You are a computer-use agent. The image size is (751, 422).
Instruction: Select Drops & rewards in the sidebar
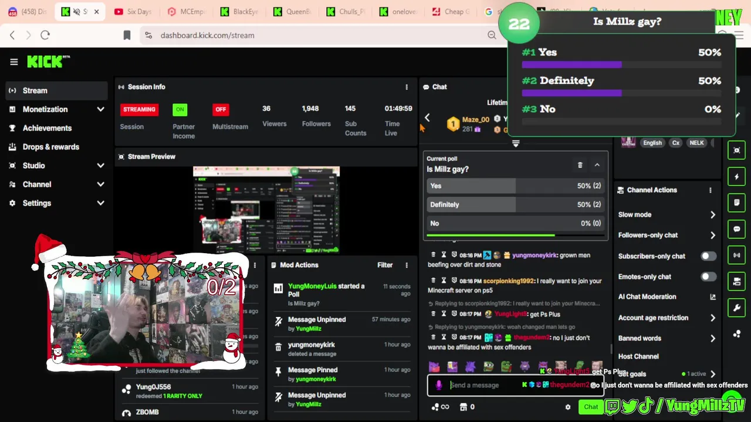[x=57, y=147]
